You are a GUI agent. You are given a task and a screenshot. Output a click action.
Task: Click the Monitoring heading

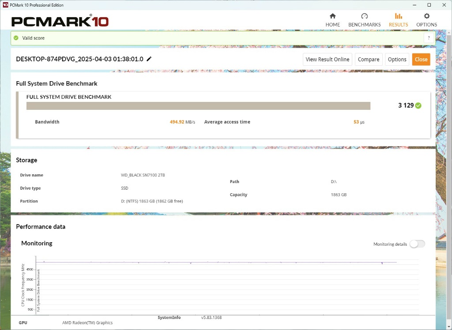coord(37,243)
